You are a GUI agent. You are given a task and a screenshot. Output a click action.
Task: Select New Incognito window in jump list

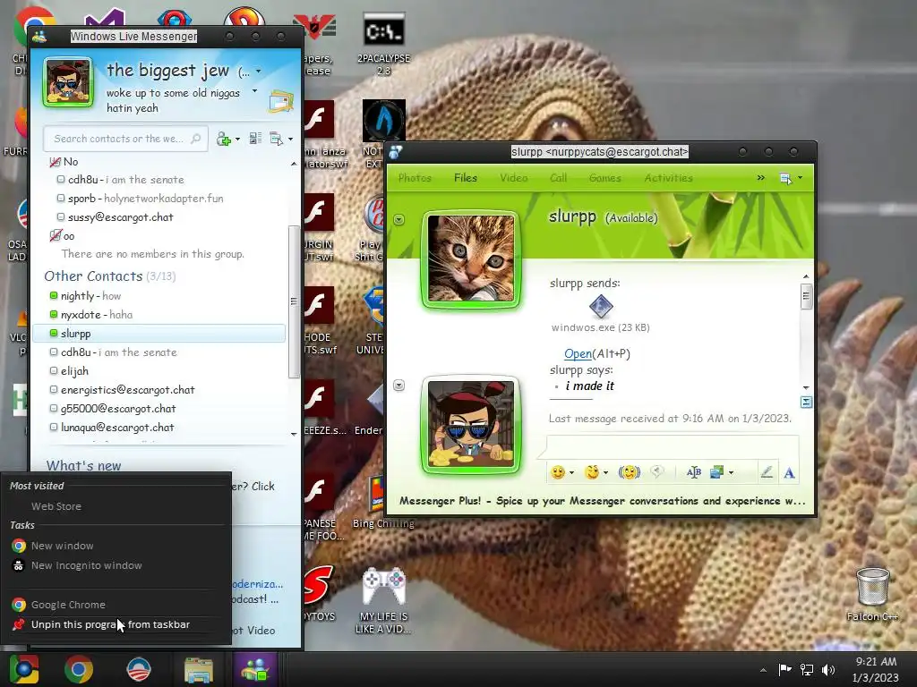[117, 565]
